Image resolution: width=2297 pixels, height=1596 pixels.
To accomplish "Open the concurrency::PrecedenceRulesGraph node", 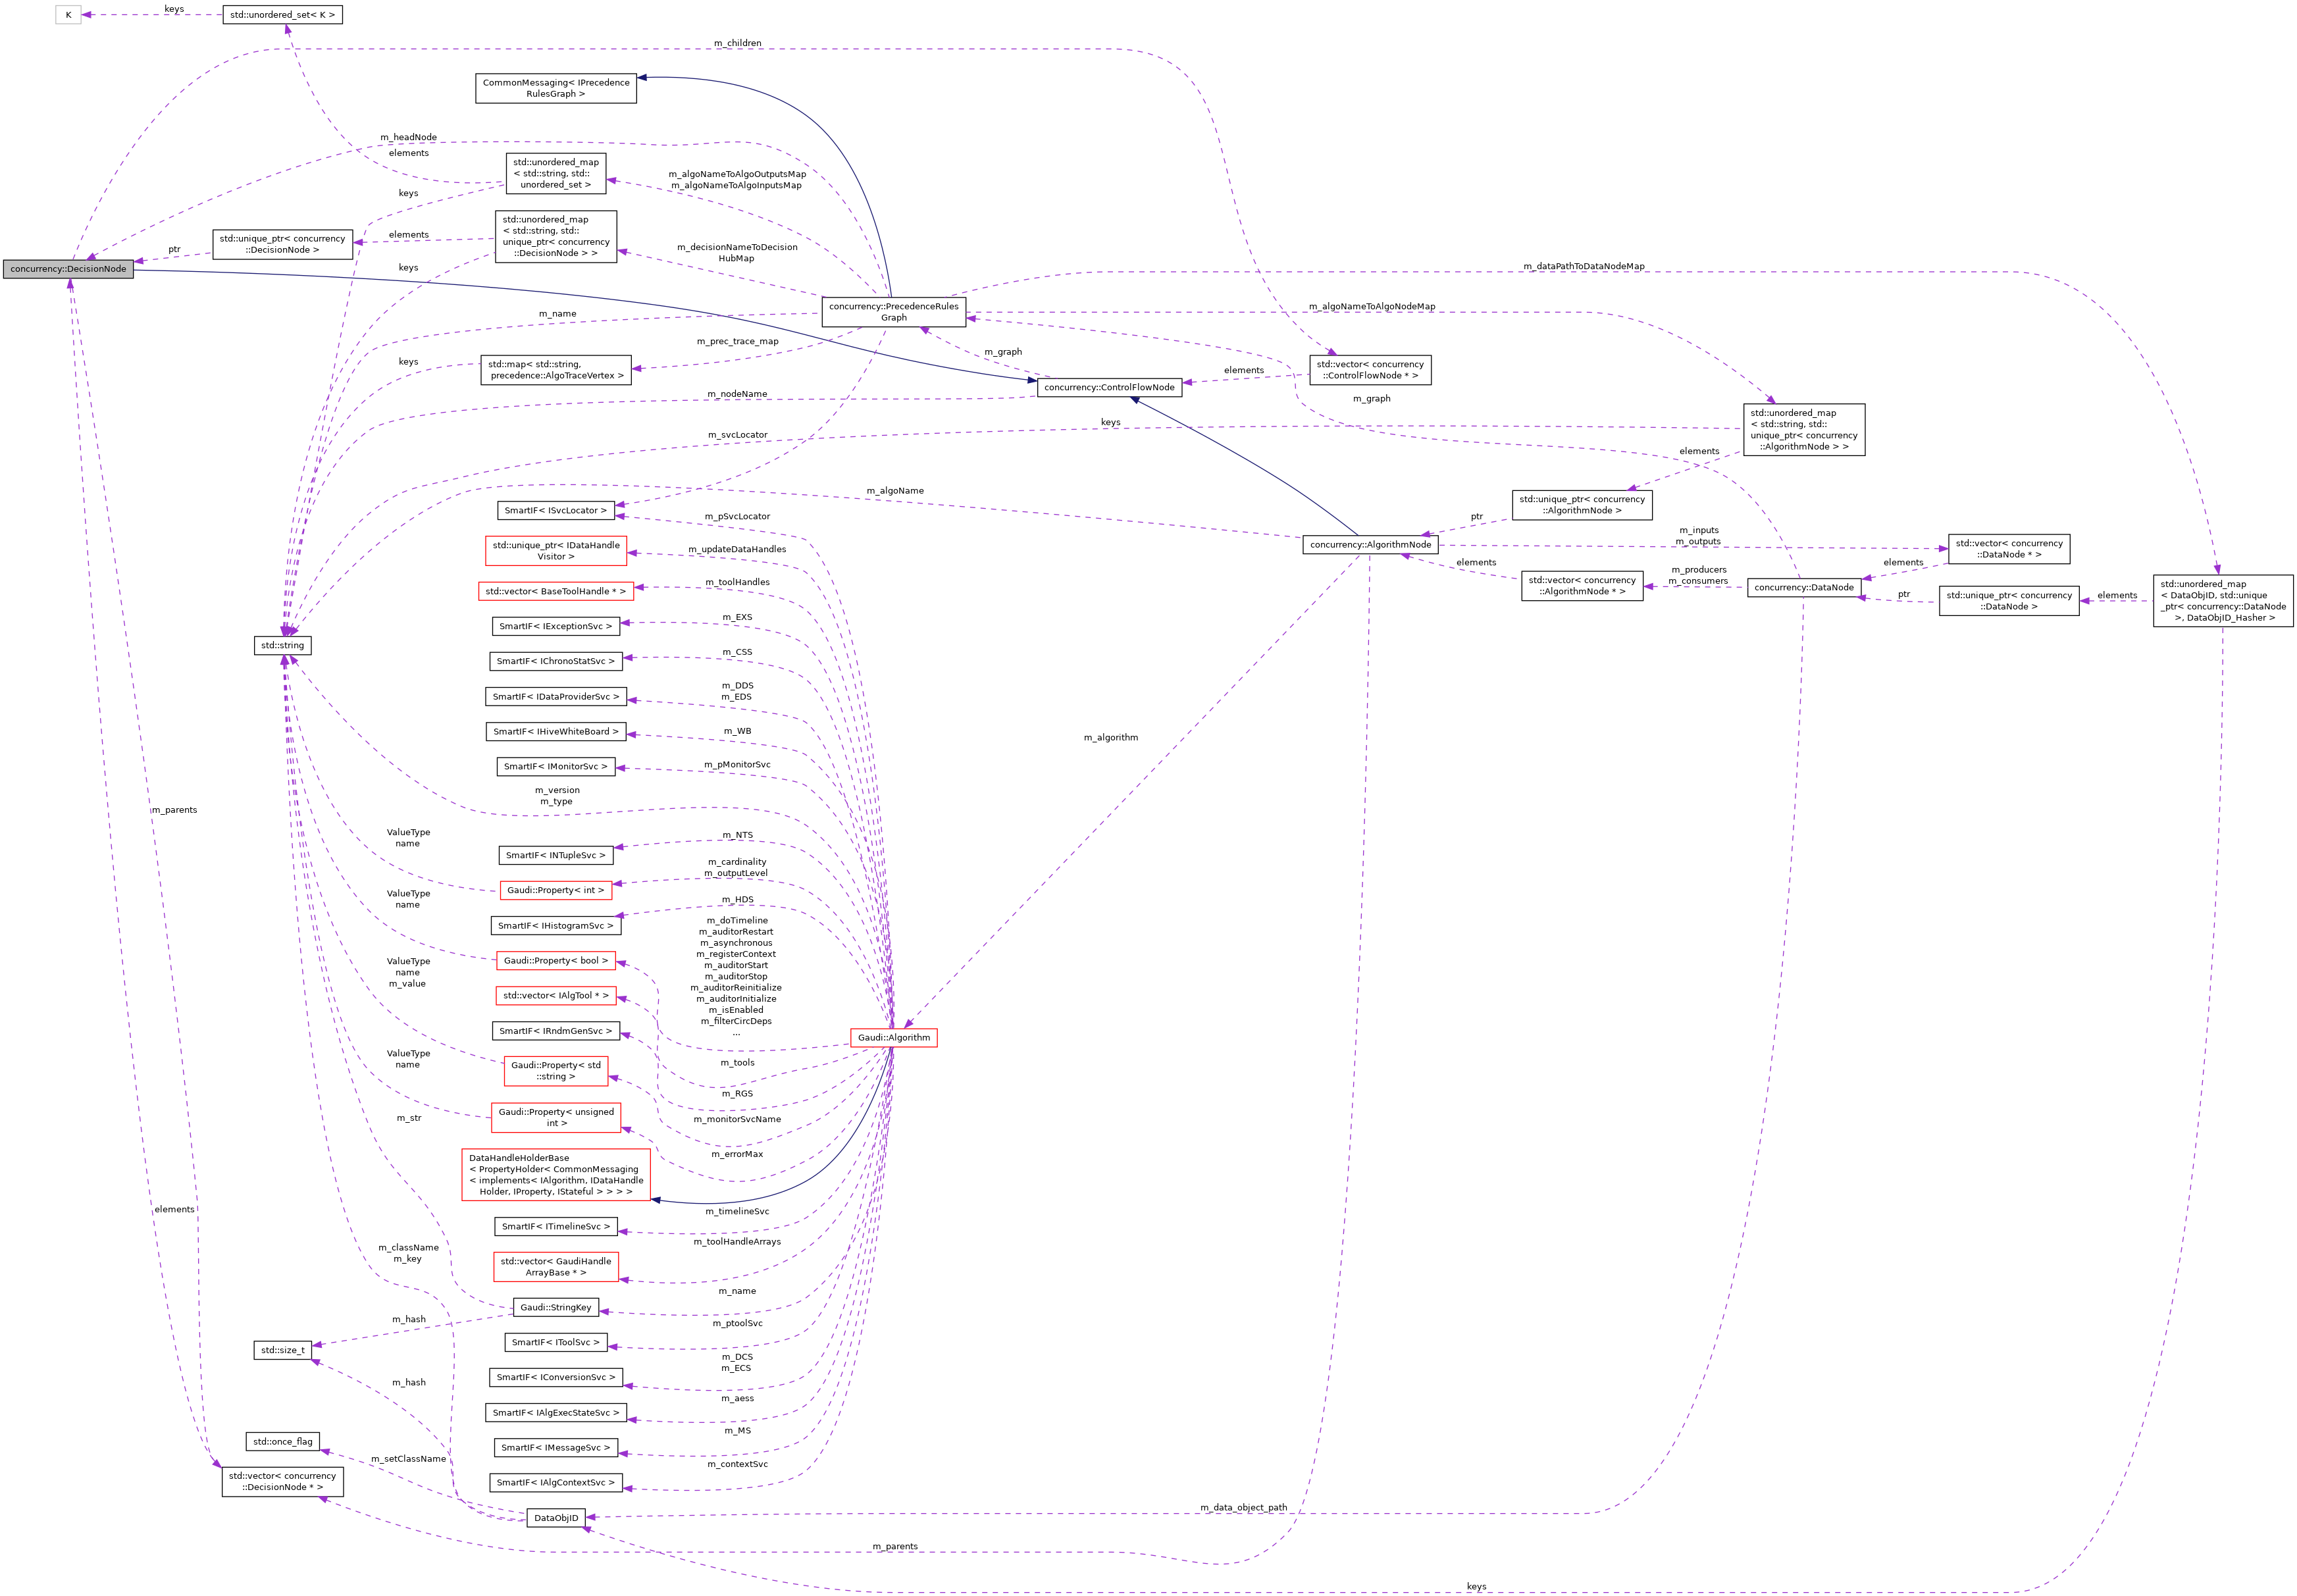I will point(893,311).
